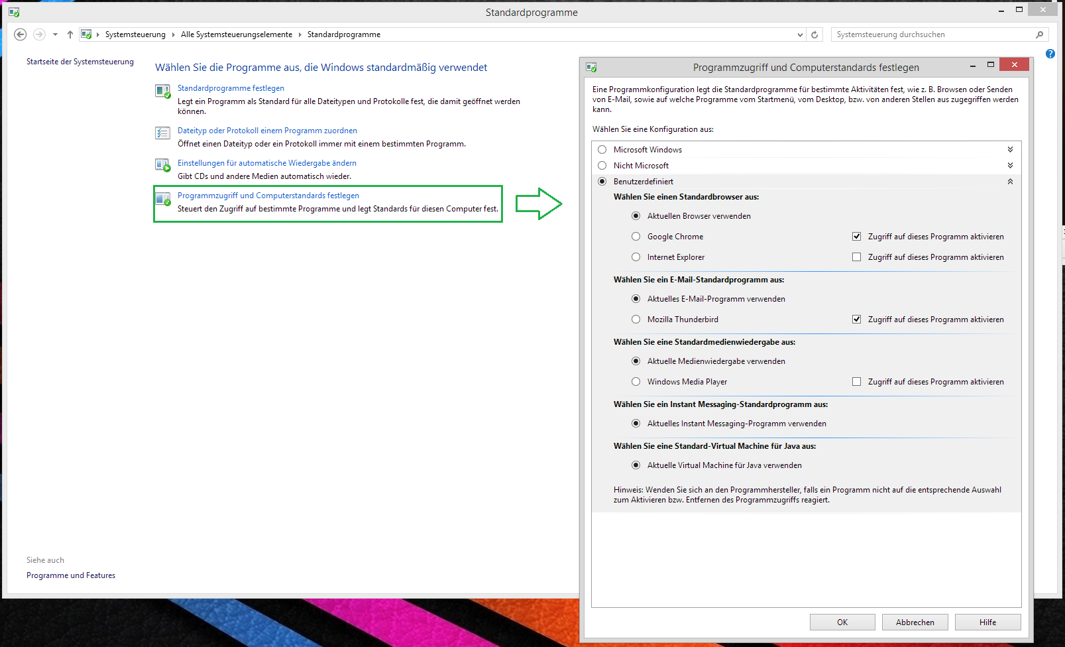The image size is (1065, 647).
Task: Select Google Chrome as default browser
Action: [x=636, y=237]
